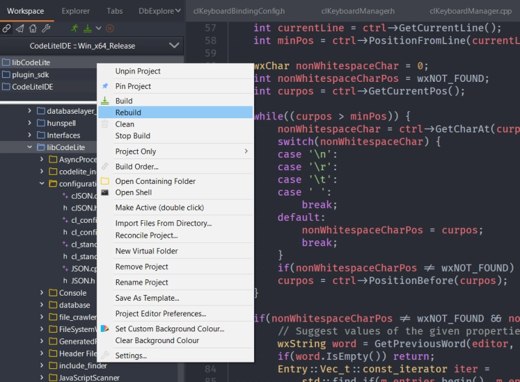
Task: Expand the database folder
Action: click(42, 305)
